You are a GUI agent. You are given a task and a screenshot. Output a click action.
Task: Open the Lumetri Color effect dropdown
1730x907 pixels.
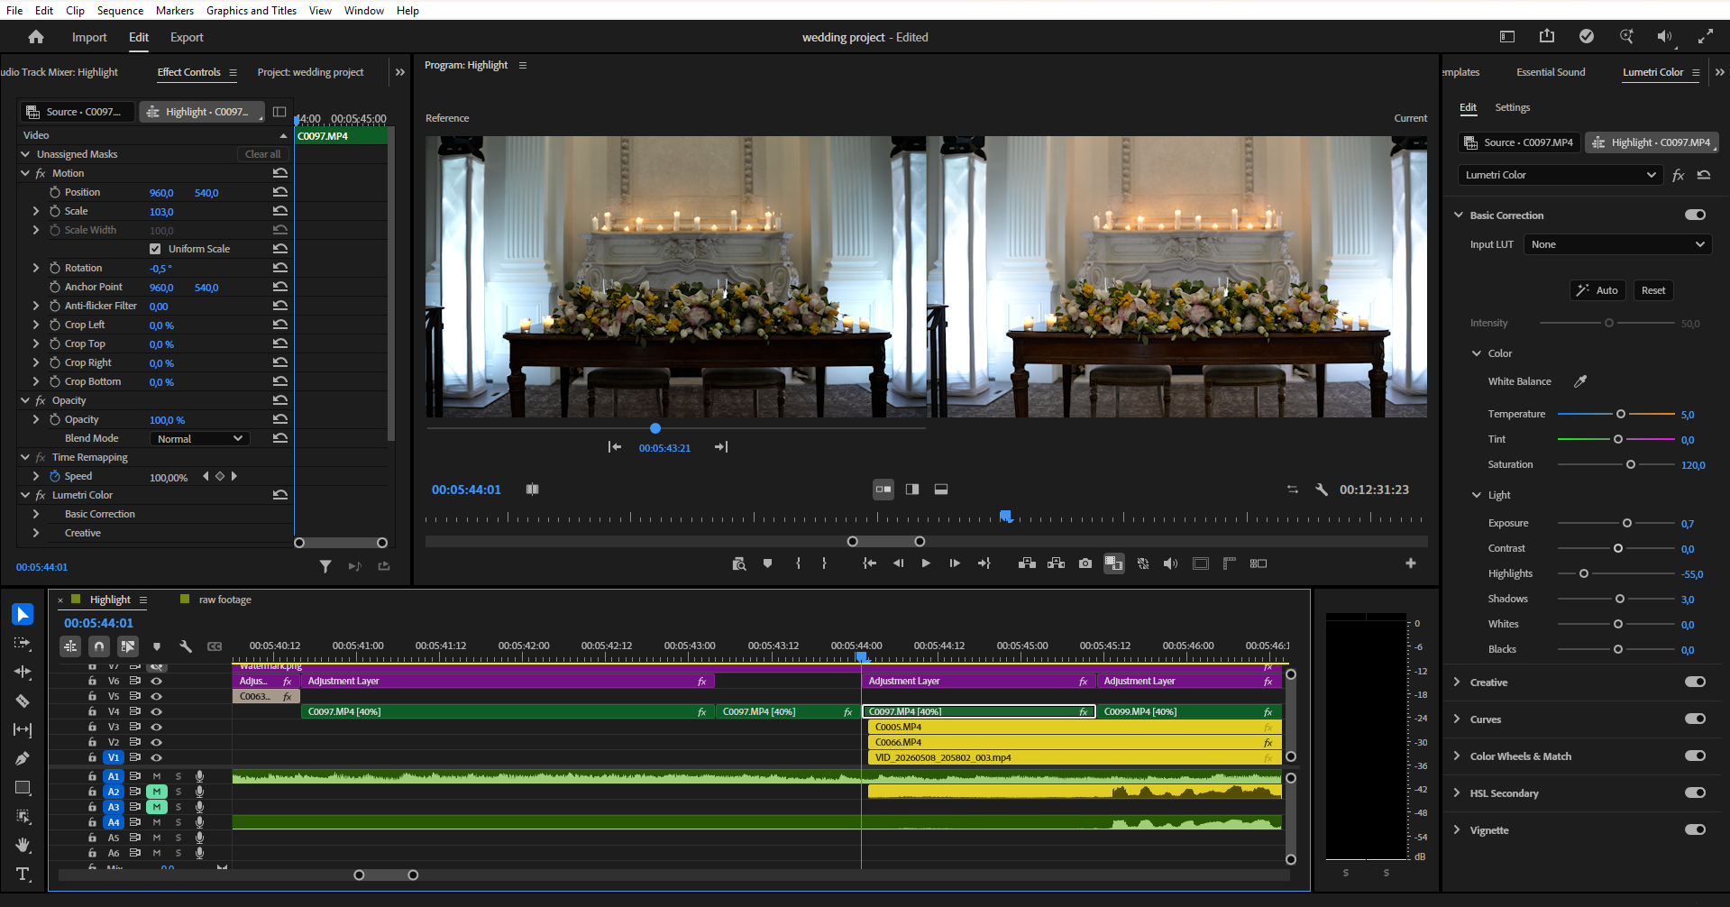click(x=1560, y=175)
